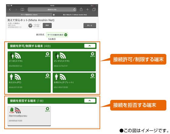Collapse the 接続を許可/制限する端末 section
The image size is (170, 134).
(90, 46)
